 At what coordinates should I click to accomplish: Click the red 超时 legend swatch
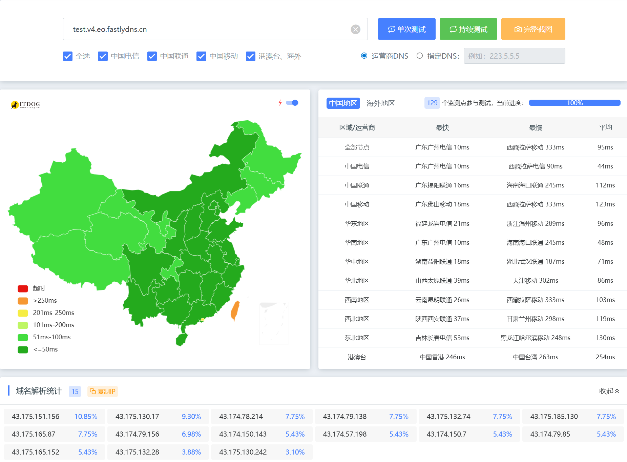coord(23,288)
